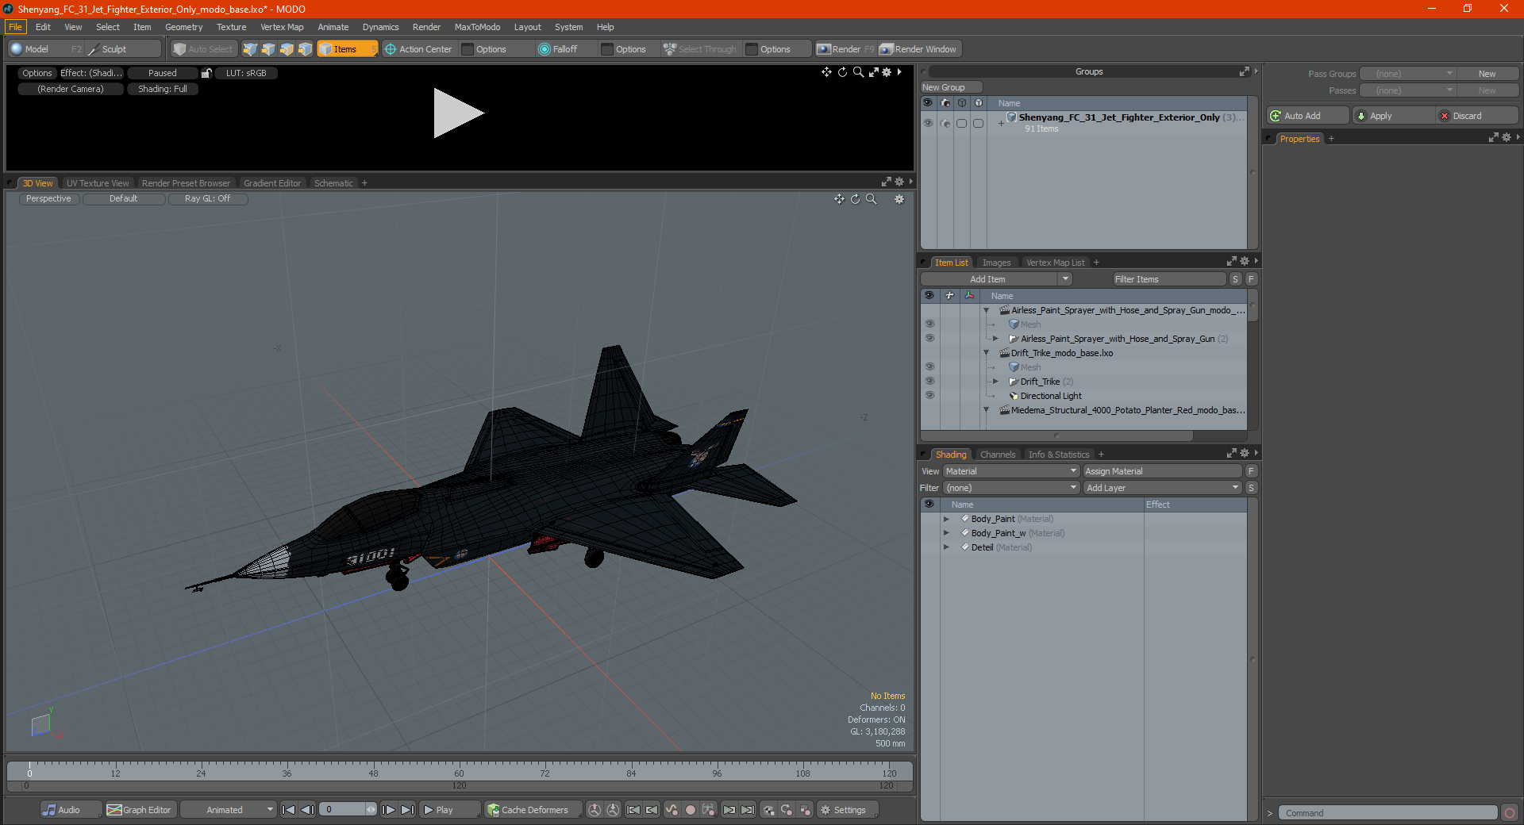Image resolution: width=1524 pixels, height=825 pixels.
Task: Open the Graph Editor
Action: coord(140,810)
